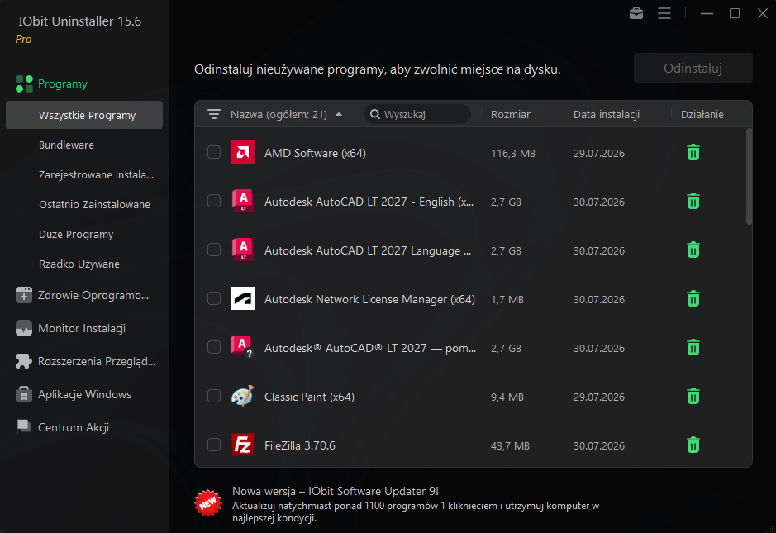Check the Classic Paint checkbox
776x533 pixels.
214,396
